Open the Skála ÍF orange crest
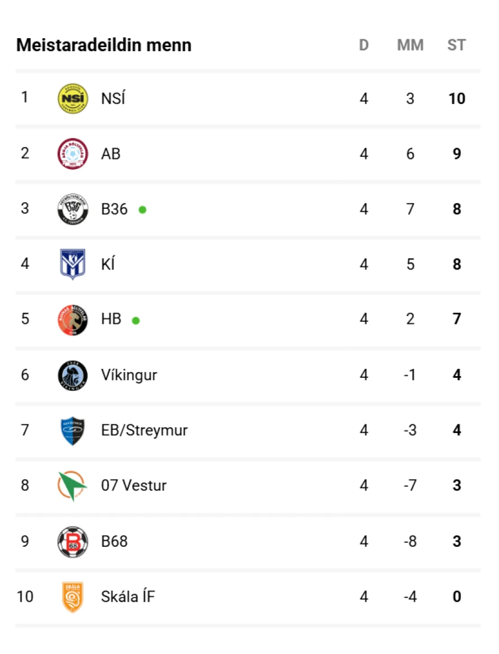Image resolution: width=499 pixels, height=654 pixels. [73, 596]
